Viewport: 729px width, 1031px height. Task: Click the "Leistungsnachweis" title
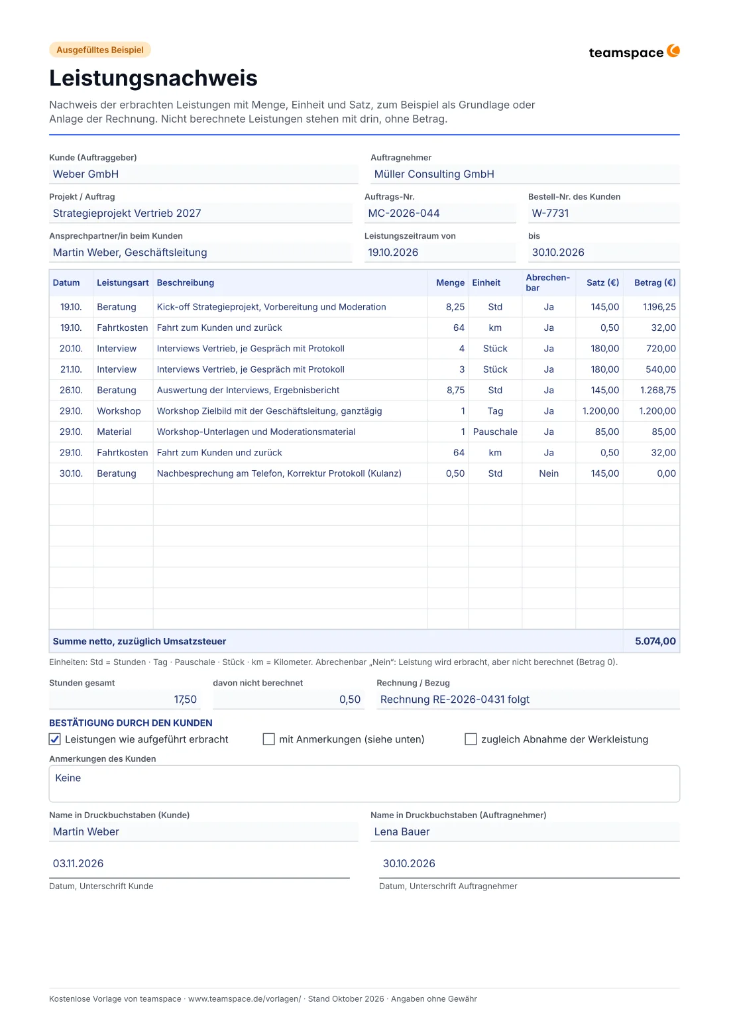(153, 78)
